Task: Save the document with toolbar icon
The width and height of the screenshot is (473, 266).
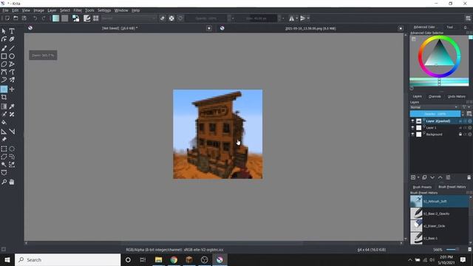Action: click(x=24, y=18)
